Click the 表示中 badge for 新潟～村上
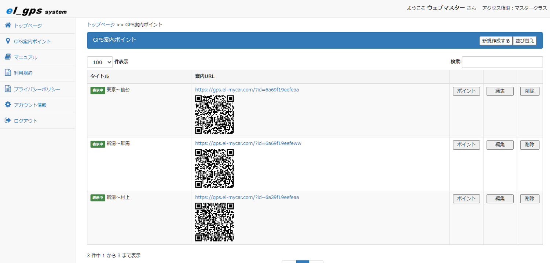 point(98,198)
